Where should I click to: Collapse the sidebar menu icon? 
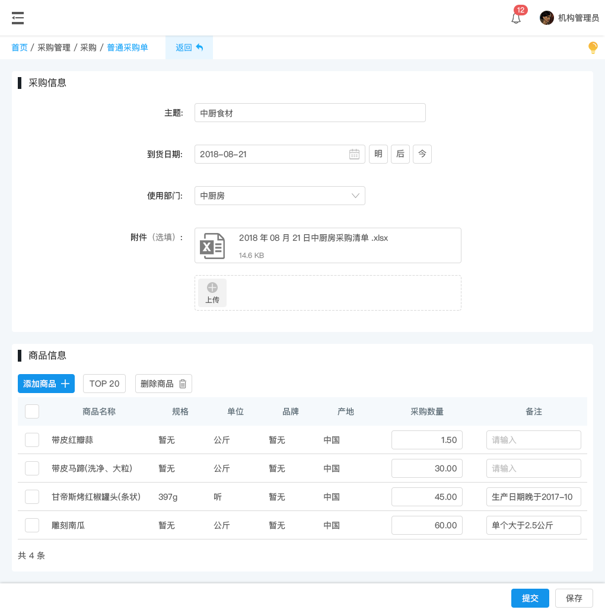point(18,18)
